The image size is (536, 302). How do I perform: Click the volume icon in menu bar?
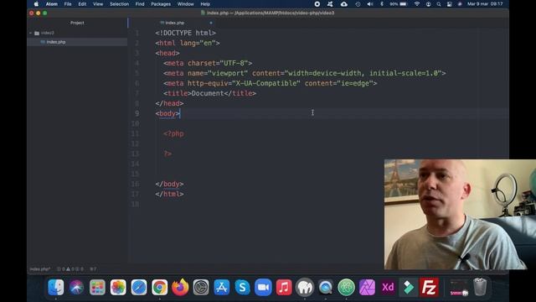(370, 4)
